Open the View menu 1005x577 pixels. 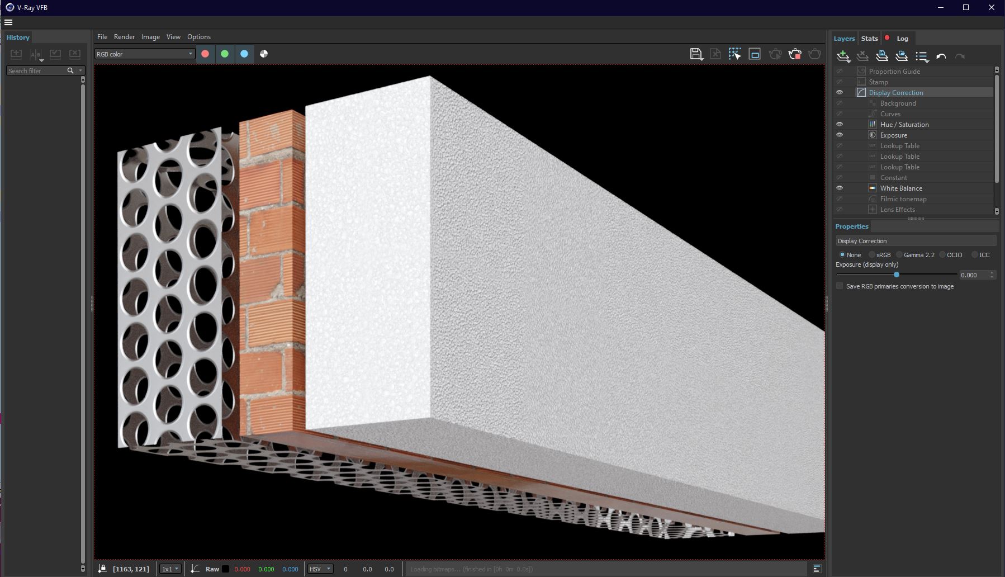(173, 37)
